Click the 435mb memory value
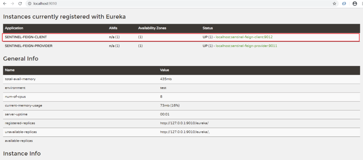363x160 pixels. (166, 79)
